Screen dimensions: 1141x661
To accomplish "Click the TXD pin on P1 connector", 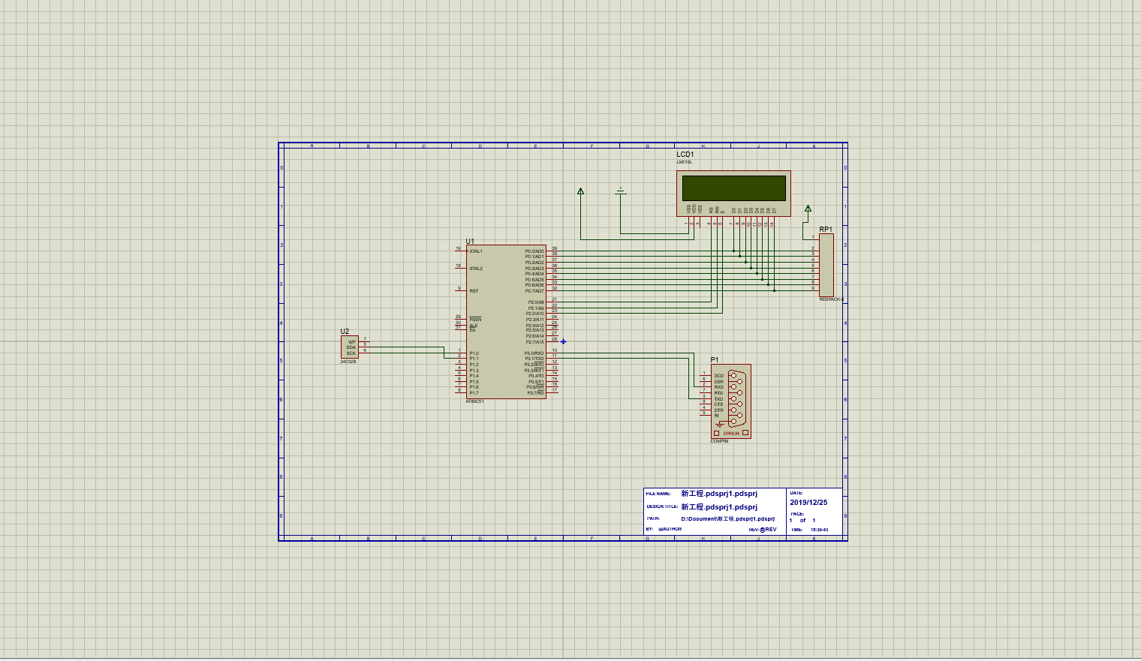I will point(718,399).
